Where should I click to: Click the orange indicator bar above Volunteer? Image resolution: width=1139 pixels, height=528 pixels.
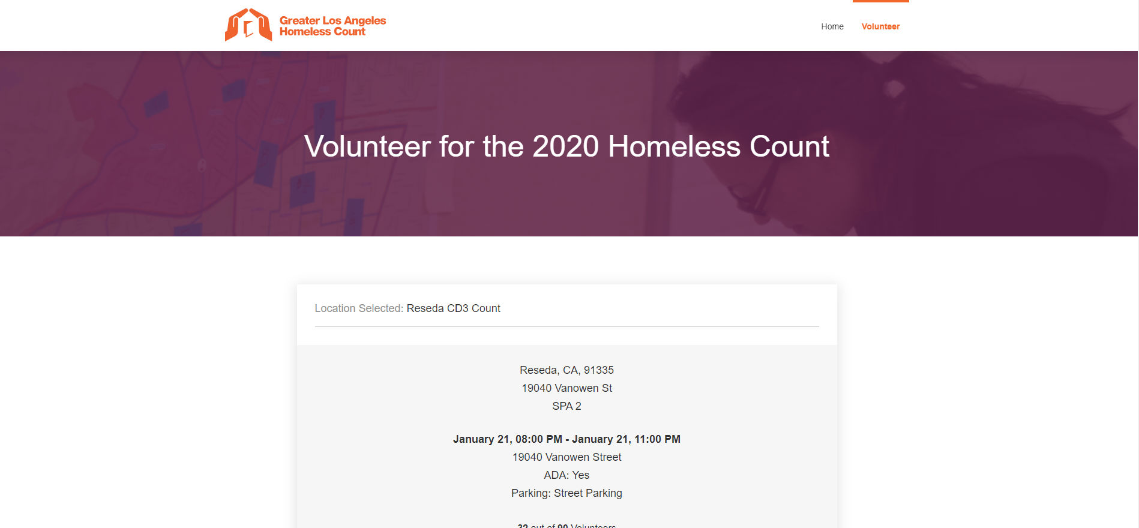coord(880,1)
